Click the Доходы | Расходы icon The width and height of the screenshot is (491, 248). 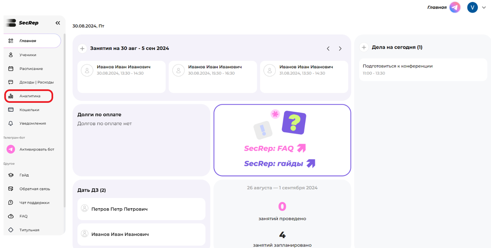(x=11, y=82)
